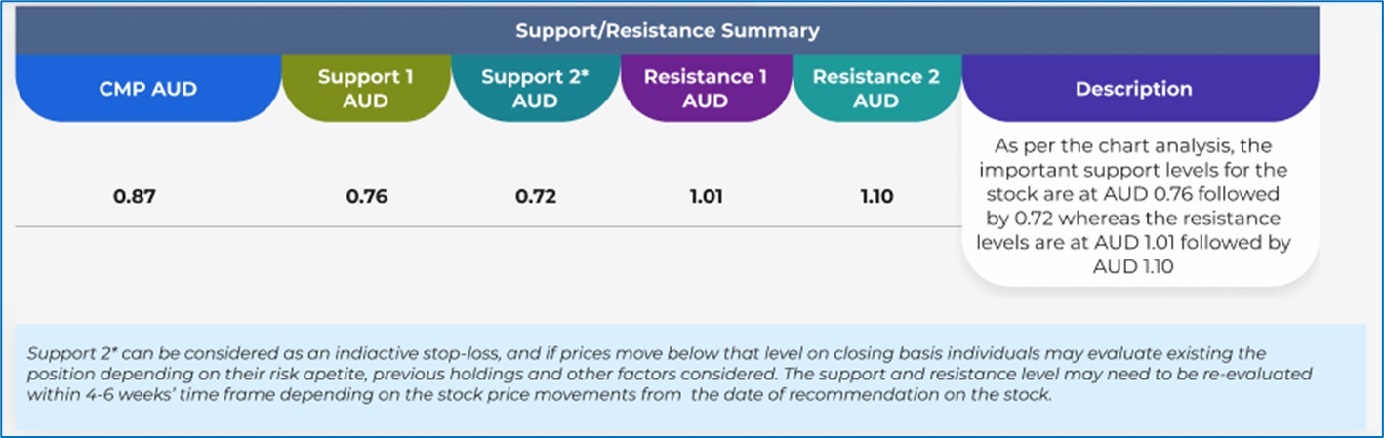This screenshot has width=1384, height=438.
Task: Select the olive Support 1 AUD header
Action: point(366,89)
